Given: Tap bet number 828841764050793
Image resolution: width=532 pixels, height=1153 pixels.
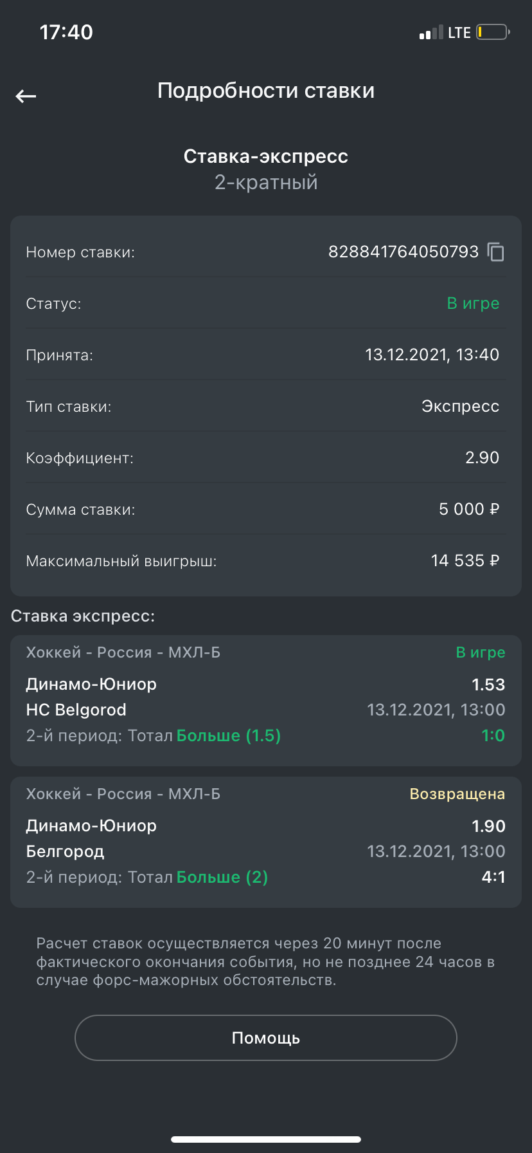Looking at the screenshot, I should [x=403, y=252].
